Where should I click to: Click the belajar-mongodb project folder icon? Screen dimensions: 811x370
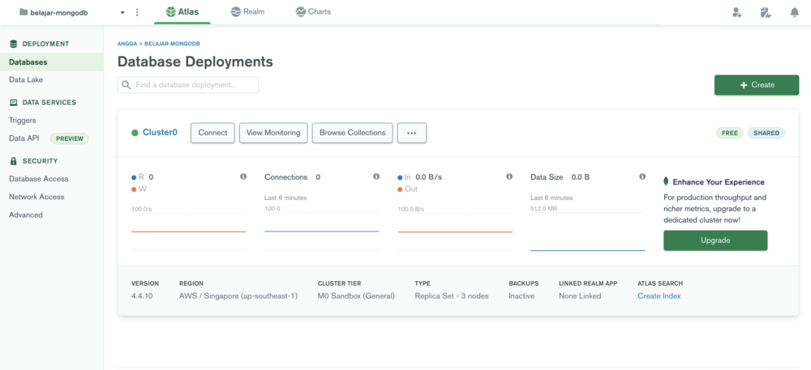(24, 12)
